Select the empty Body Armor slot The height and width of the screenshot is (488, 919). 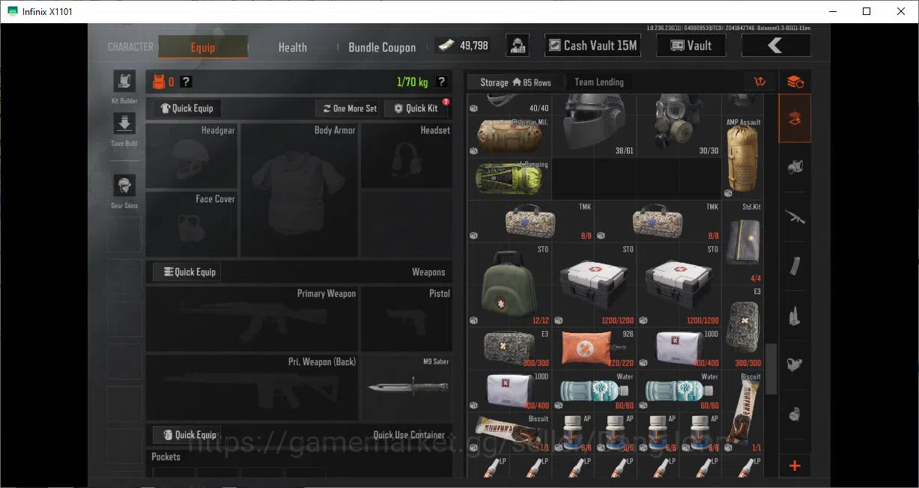pyautogui.click(x=300, y=190)
